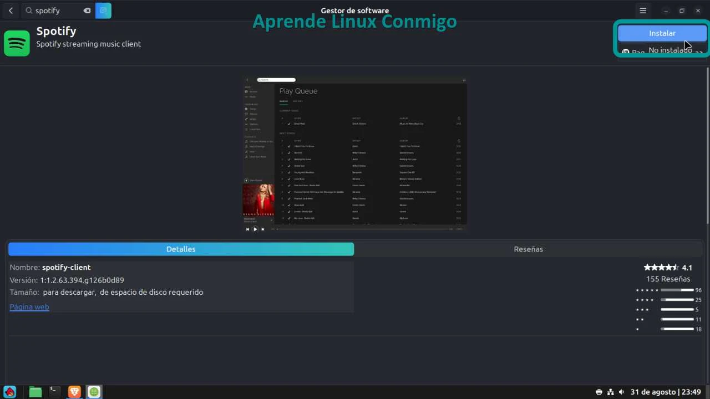Click the printer tray icon
710x399 pixels.
click(x=599, y=392)
